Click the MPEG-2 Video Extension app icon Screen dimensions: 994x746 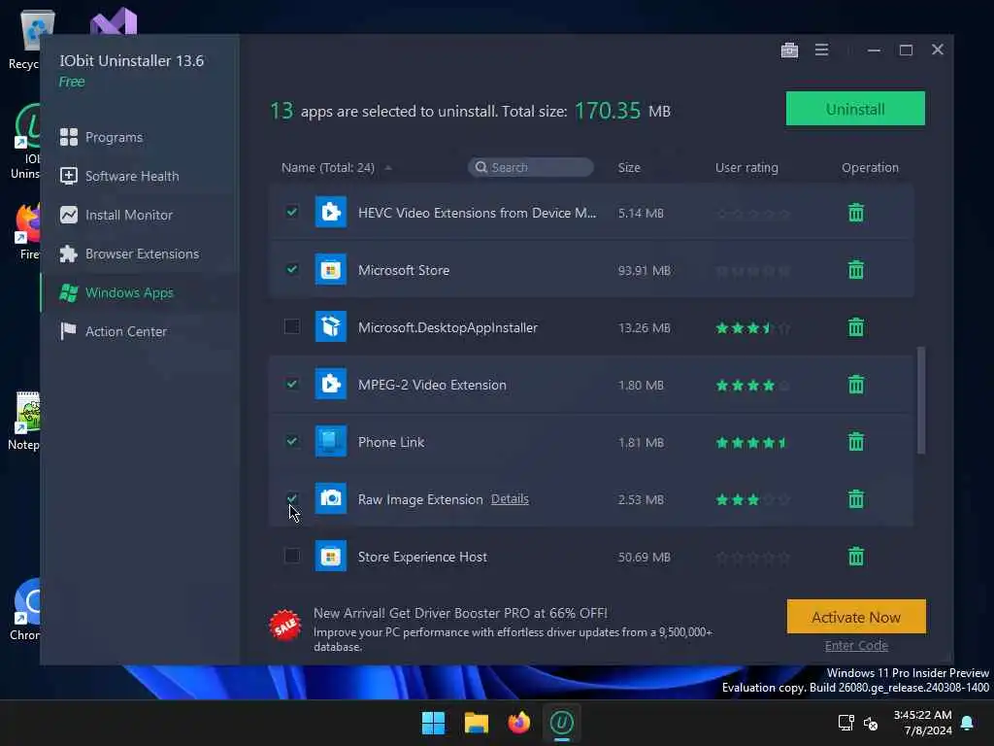(331, 384)
